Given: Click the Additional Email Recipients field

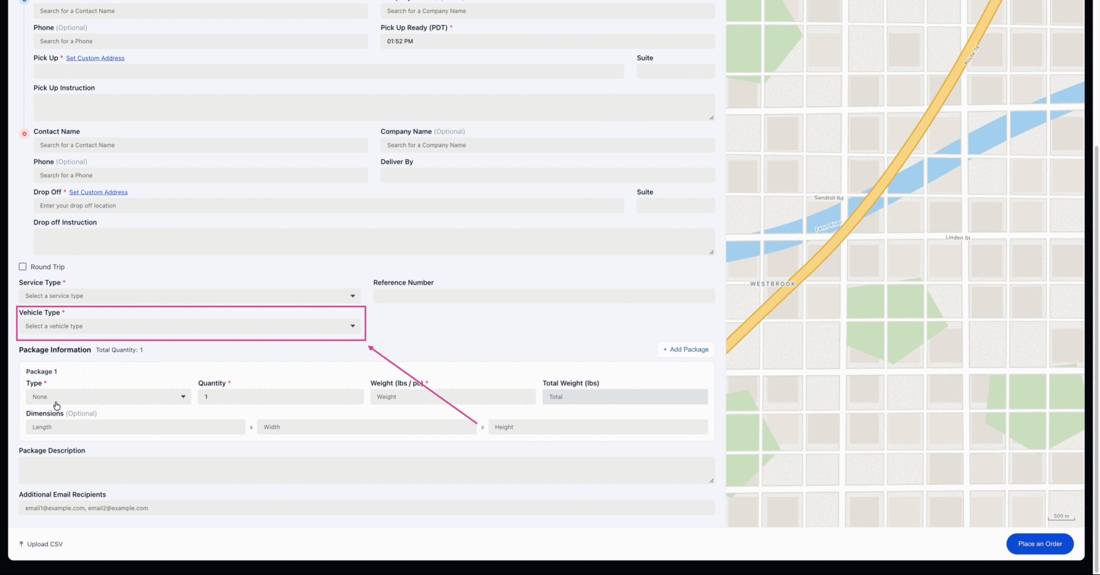Looking at the screenshot, I should [367, 508].
